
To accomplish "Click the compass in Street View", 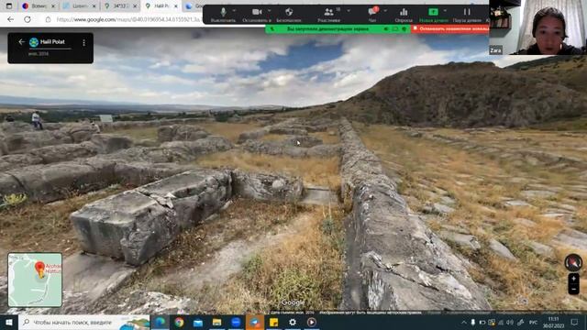I will click(x=573, y=262).
